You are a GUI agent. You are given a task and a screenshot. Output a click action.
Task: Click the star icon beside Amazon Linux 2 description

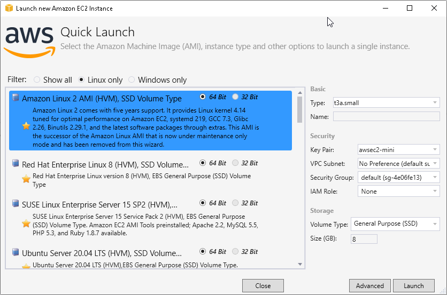tap(26, 126)
